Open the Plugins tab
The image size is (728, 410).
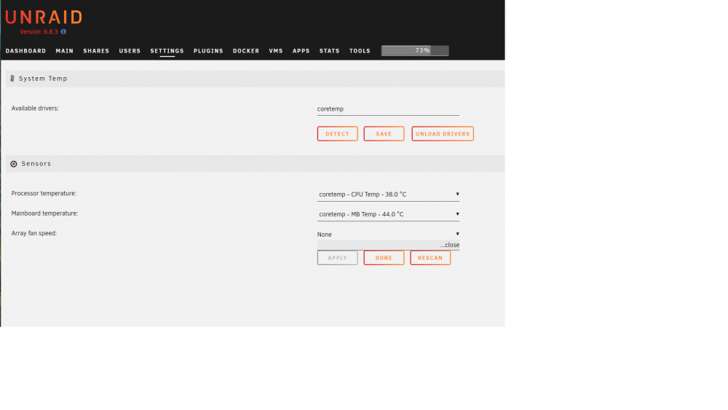[x=208, y=50]
